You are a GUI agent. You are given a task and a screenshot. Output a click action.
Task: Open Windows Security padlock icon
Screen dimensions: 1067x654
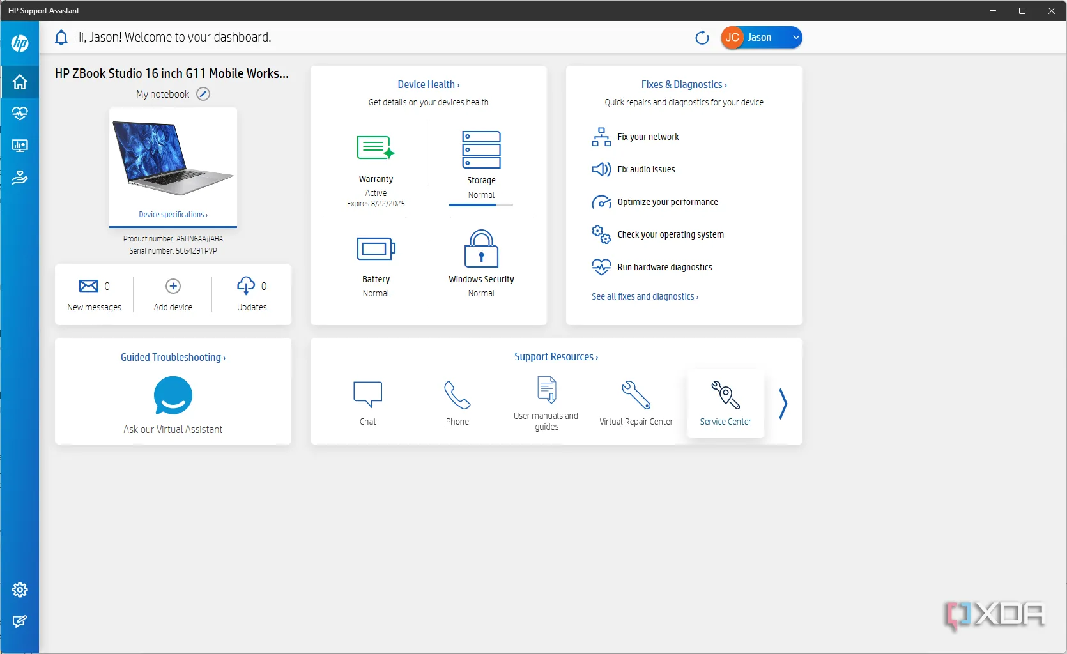click(x=481, y=248)
